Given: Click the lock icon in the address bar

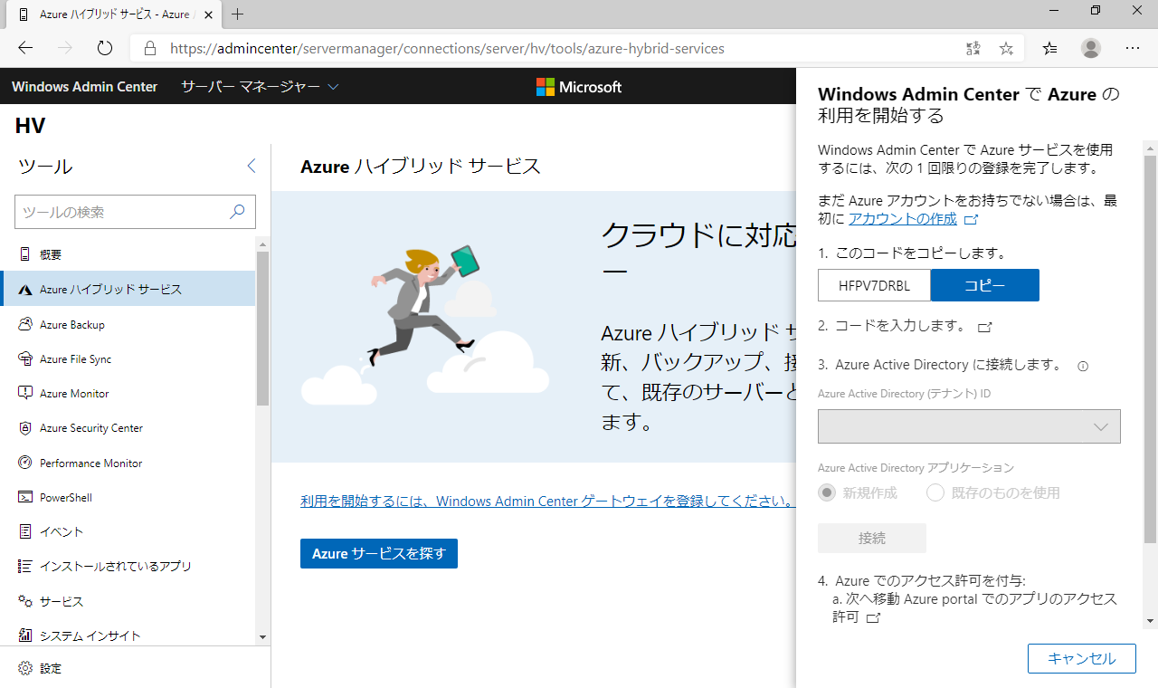Looking at the screenshot, I should (150, 48).
